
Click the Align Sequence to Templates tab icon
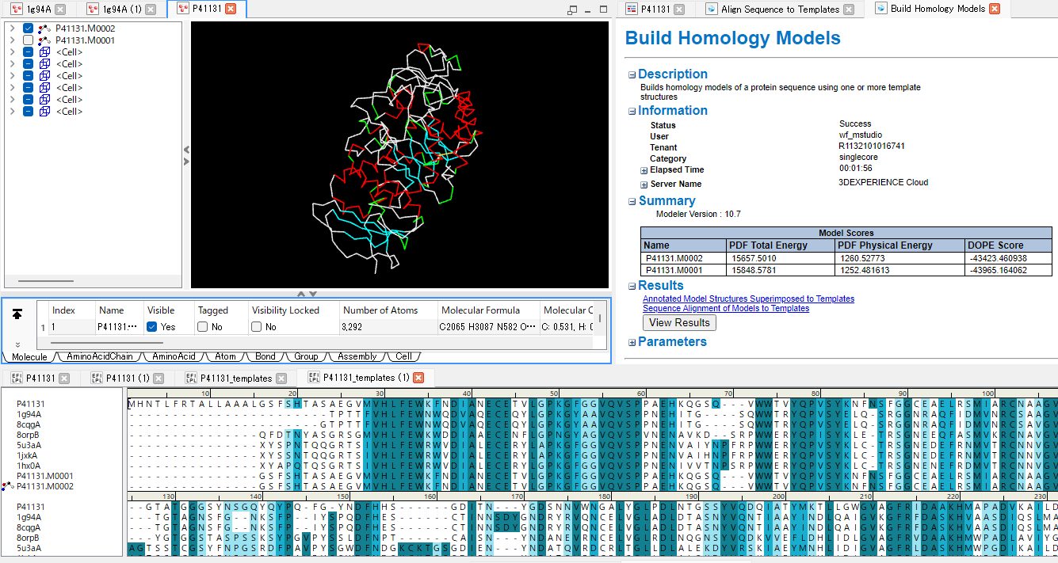(711, 10)
